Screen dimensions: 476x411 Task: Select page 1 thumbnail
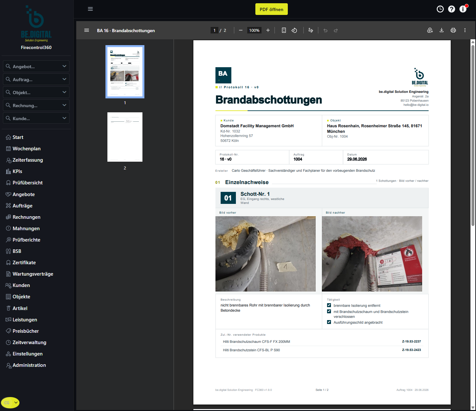[x=125, y=72]
